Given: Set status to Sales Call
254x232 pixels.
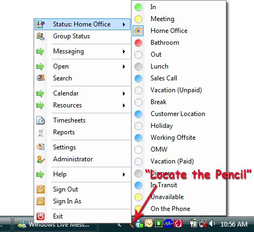Looking at the screenshot, I should point(179,78).
